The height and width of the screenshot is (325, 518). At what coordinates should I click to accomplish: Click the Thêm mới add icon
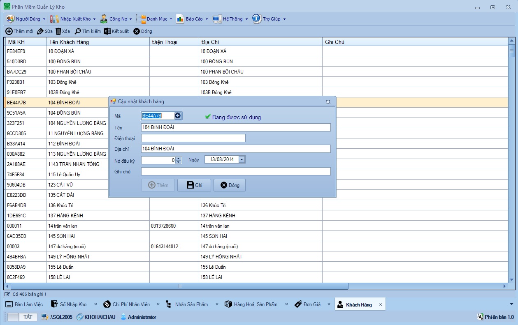point(9,31)
